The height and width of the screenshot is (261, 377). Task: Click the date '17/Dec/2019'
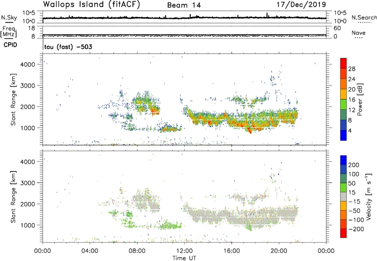(x=301, y=5)
